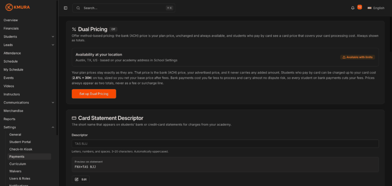The width and height of the screenshot is (392, 186).
Task: Open Curriculum settings
Action: [x=17, y=164]
